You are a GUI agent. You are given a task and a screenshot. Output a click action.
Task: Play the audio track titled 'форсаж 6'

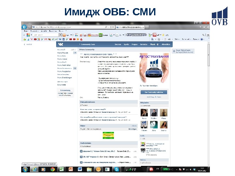pyautogui.click(x=81, y=151)
